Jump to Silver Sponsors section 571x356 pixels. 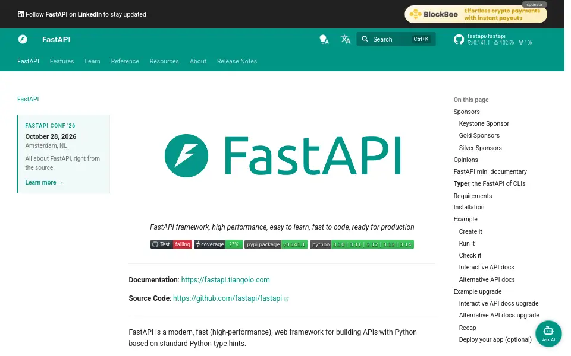point(481,148)
